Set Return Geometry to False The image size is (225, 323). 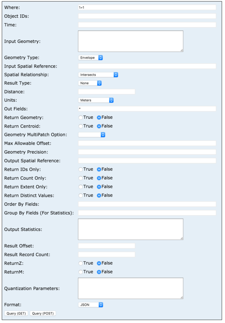pos(99,117)
